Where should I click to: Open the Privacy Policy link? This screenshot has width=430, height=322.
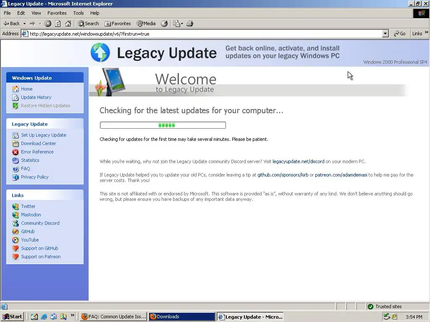pyautogui.click(x=34, y=177)
